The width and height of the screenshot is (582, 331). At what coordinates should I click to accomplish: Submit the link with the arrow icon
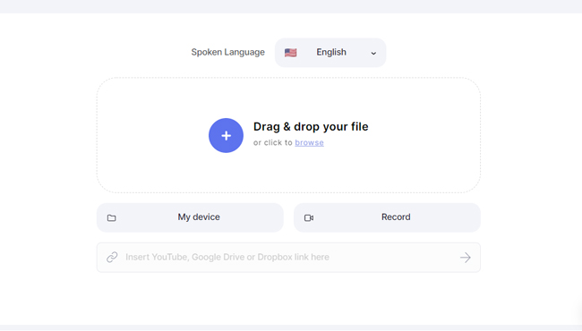(x=465, y=258)
